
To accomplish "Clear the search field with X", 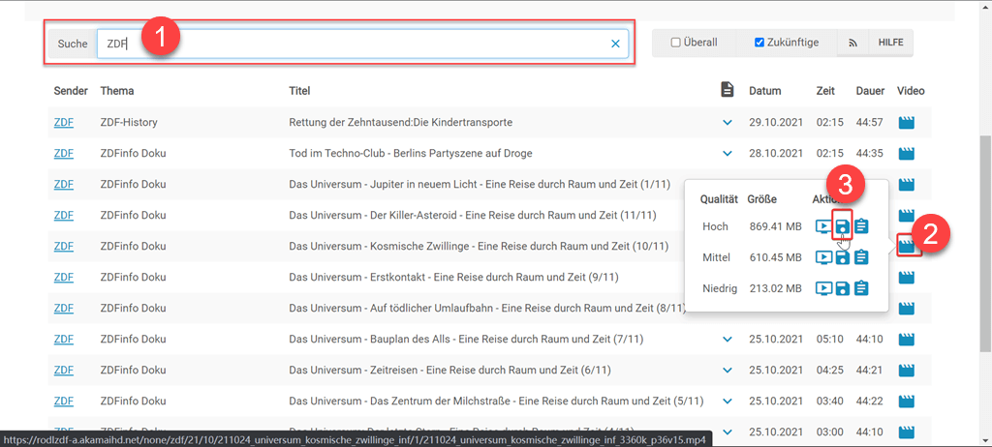I will coord(615,44).
